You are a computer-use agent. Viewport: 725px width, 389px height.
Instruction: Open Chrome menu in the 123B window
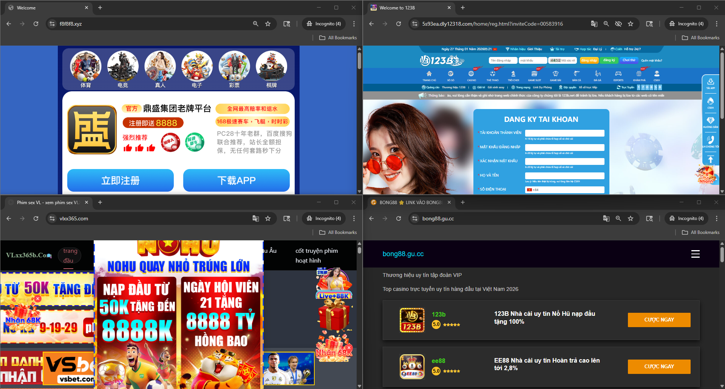717,24
